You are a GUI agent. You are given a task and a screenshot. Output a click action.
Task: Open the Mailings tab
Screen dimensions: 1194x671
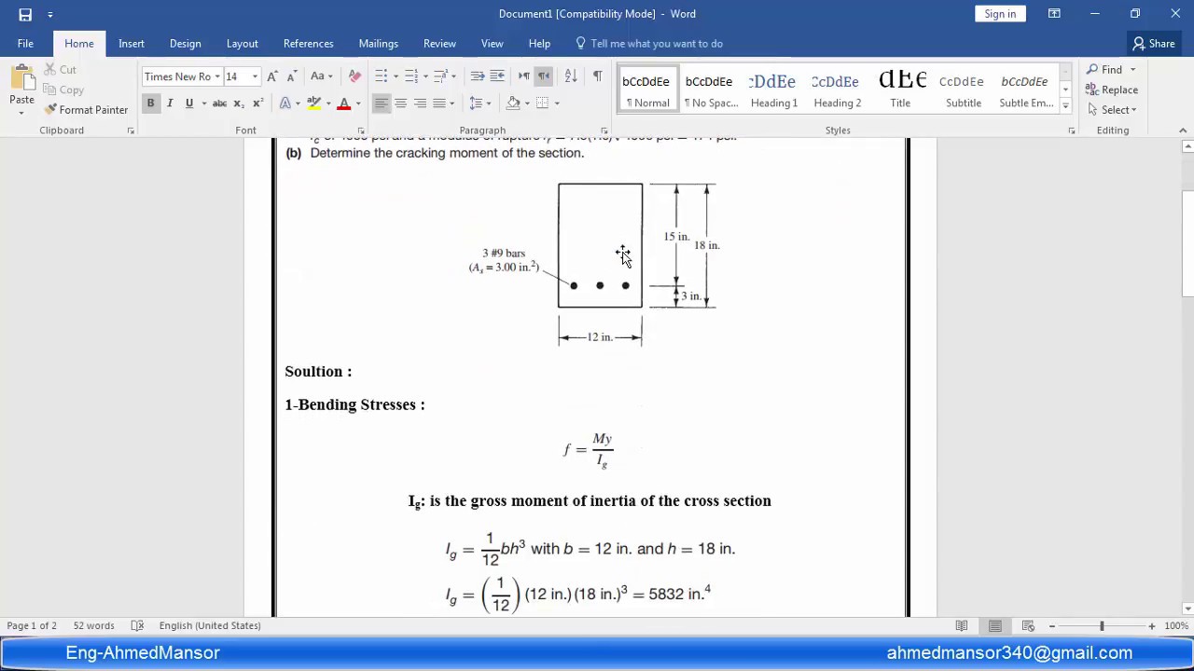point(378,44)
